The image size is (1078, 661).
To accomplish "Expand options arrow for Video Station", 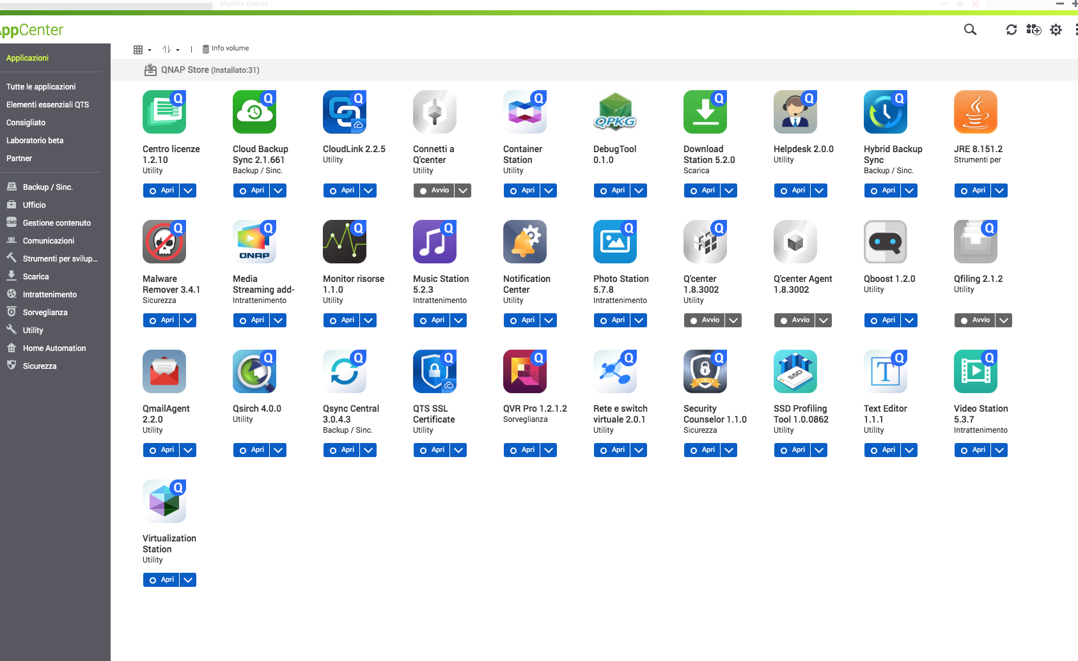I will [999, 450].
